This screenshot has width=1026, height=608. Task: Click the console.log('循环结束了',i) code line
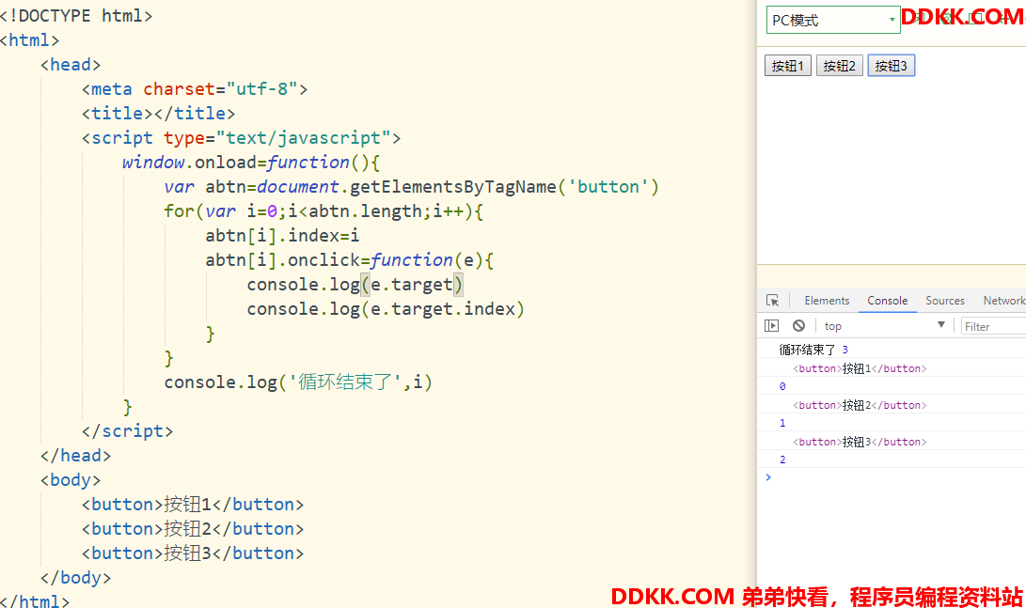(x=298, y=382)
